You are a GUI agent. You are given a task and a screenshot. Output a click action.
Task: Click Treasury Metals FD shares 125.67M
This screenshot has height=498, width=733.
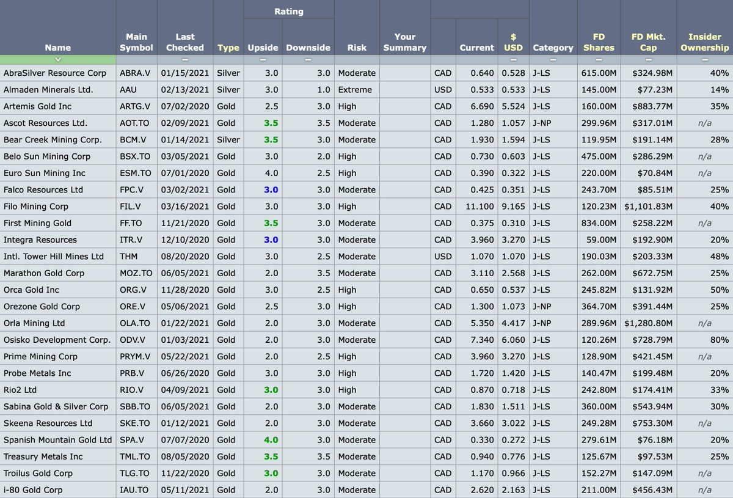tap(599, 456)
